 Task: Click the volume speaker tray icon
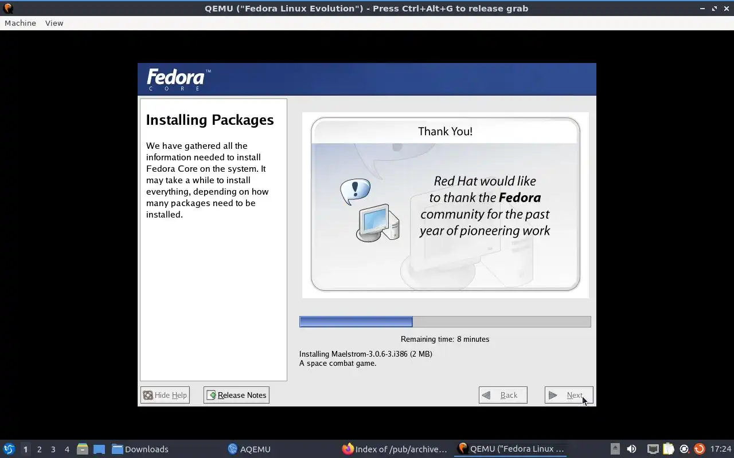pyautogui.click(x=631, y=449)
